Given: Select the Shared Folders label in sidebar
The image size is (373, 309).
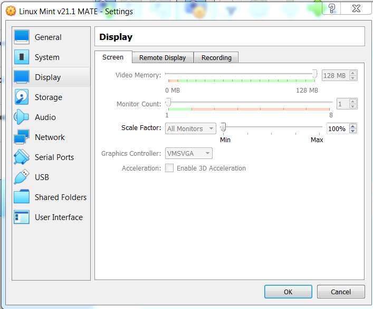Looking at the screenshot, I should pos(61,197).
